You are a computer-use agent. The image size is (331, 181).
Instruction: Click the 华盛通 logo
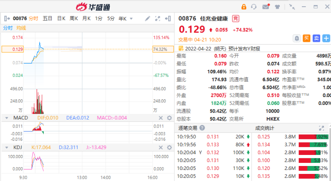tap(93, 7)
